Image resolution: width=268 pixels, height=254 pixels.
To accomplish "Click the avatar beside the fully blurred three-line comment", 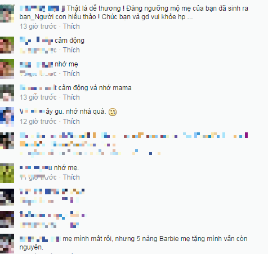I will click(x=7, y=141).
